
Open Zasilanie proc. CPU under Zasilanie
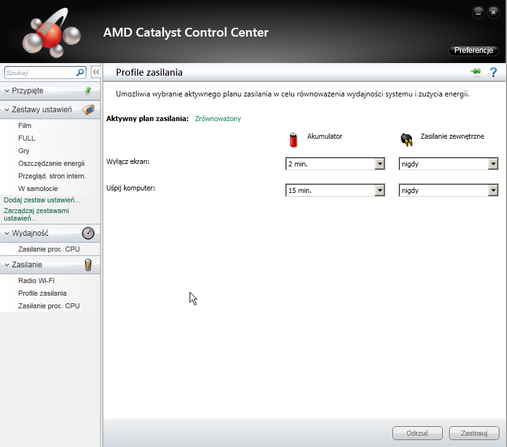[49, 306]
